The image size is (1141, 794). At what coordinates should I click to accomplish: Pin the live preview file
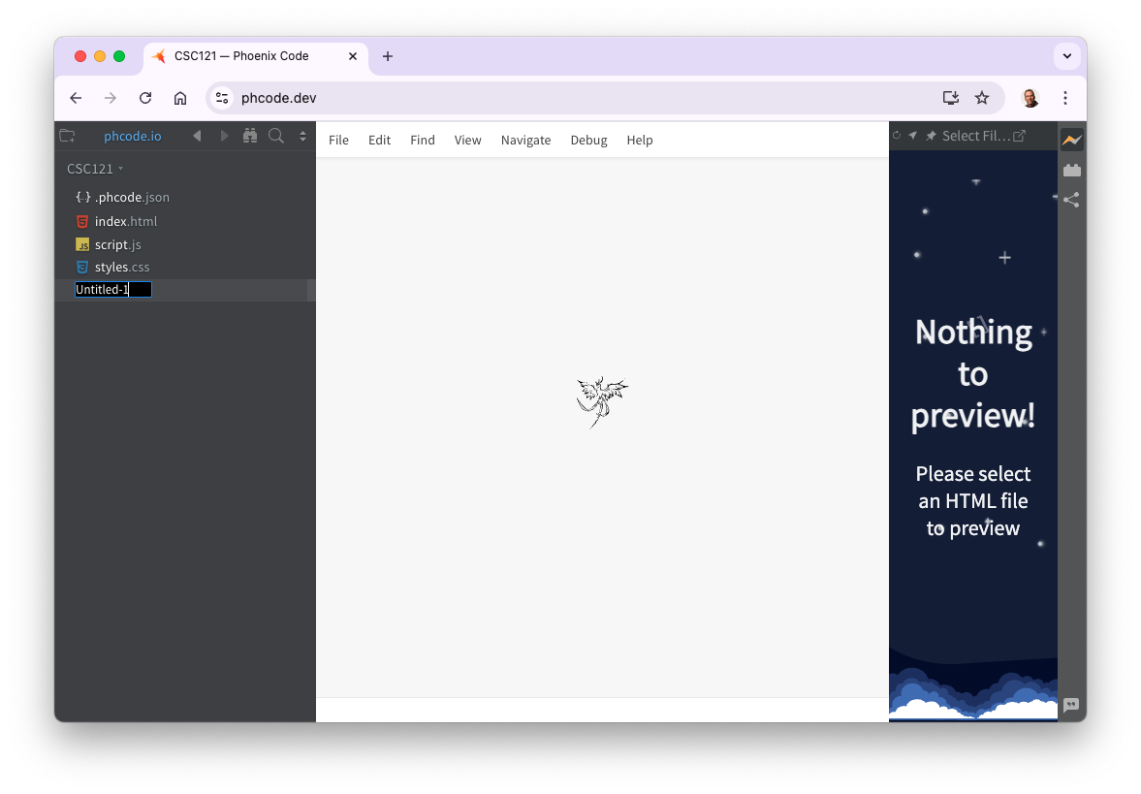[x=930, y=136]
